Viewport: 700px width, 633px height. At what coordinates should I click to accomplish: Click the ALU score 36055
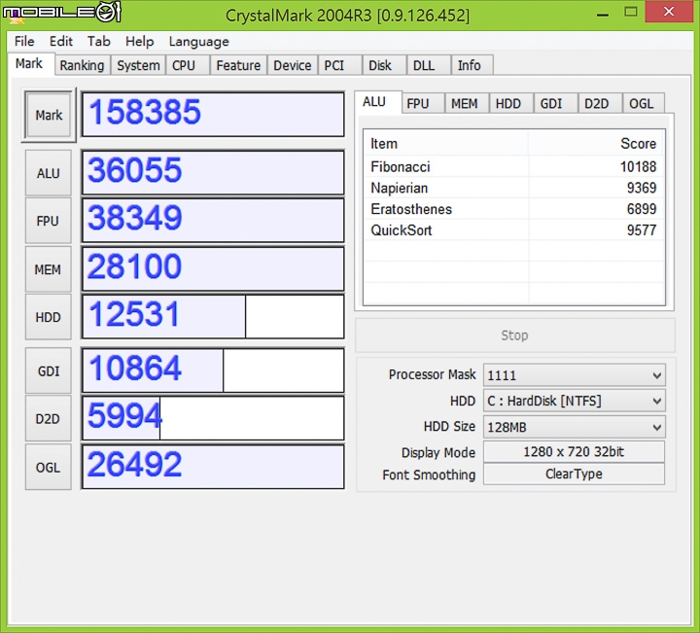[x=213, y=173]
